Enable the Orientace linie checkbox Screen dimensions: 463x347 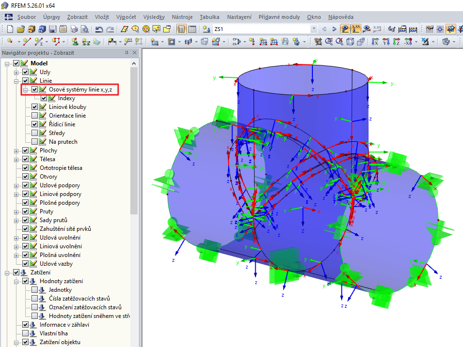(x=34, y=116)
